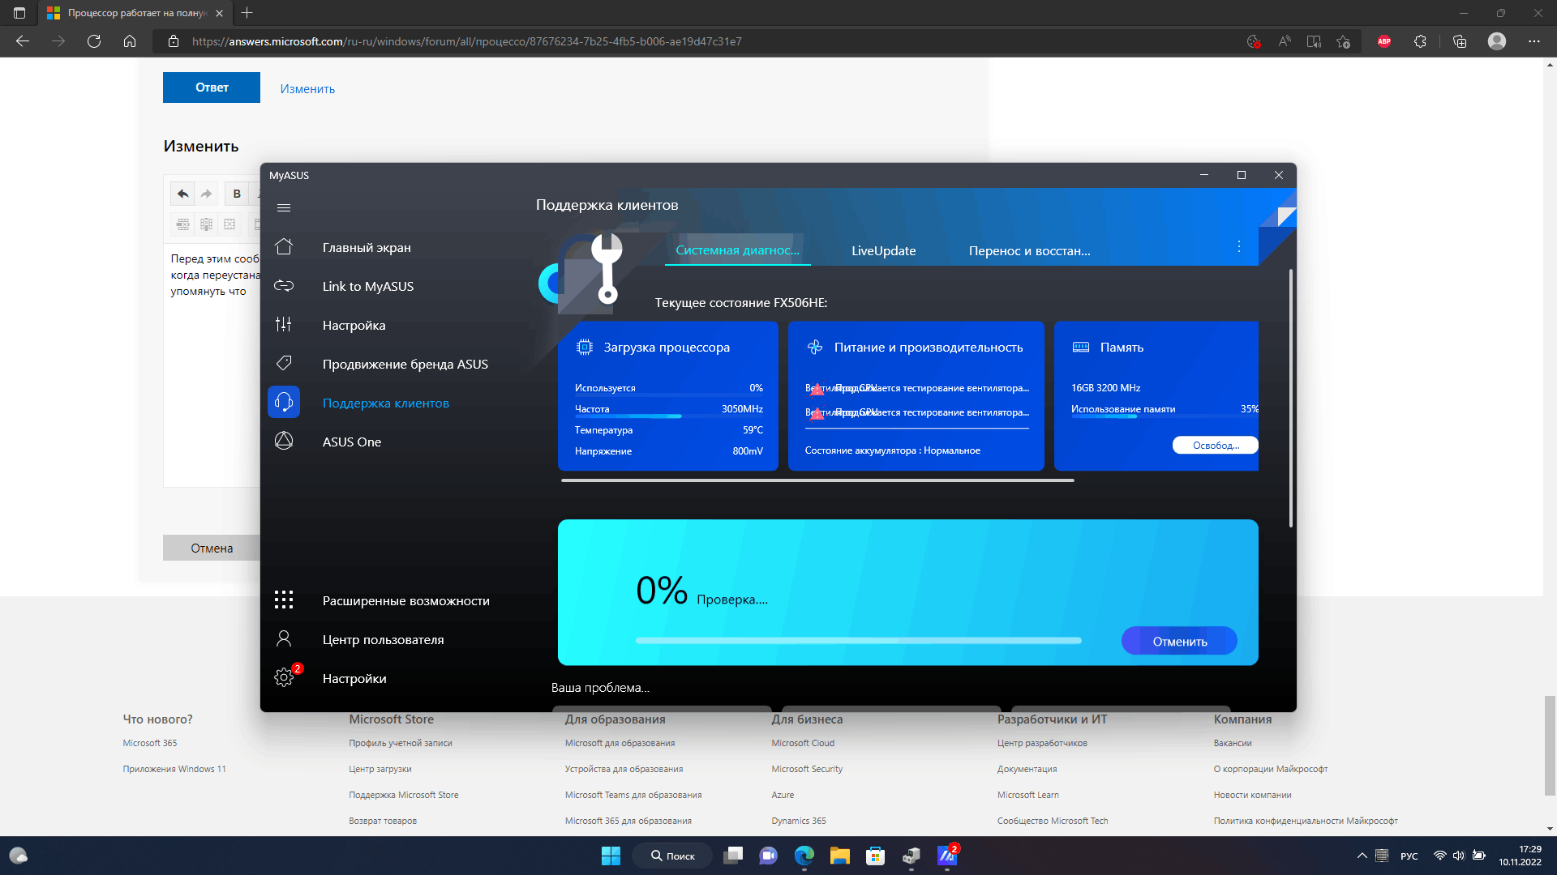Toggle bold in the forum editor

[237, 194]
